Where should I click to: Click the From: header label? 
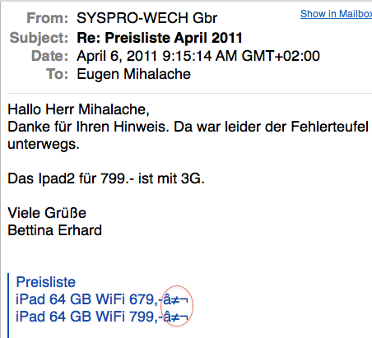47,18
